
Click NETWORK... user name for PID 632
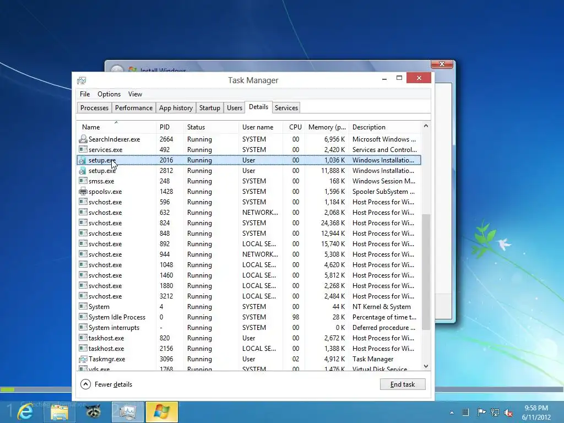pyautogui.click(x=260, y=212)
